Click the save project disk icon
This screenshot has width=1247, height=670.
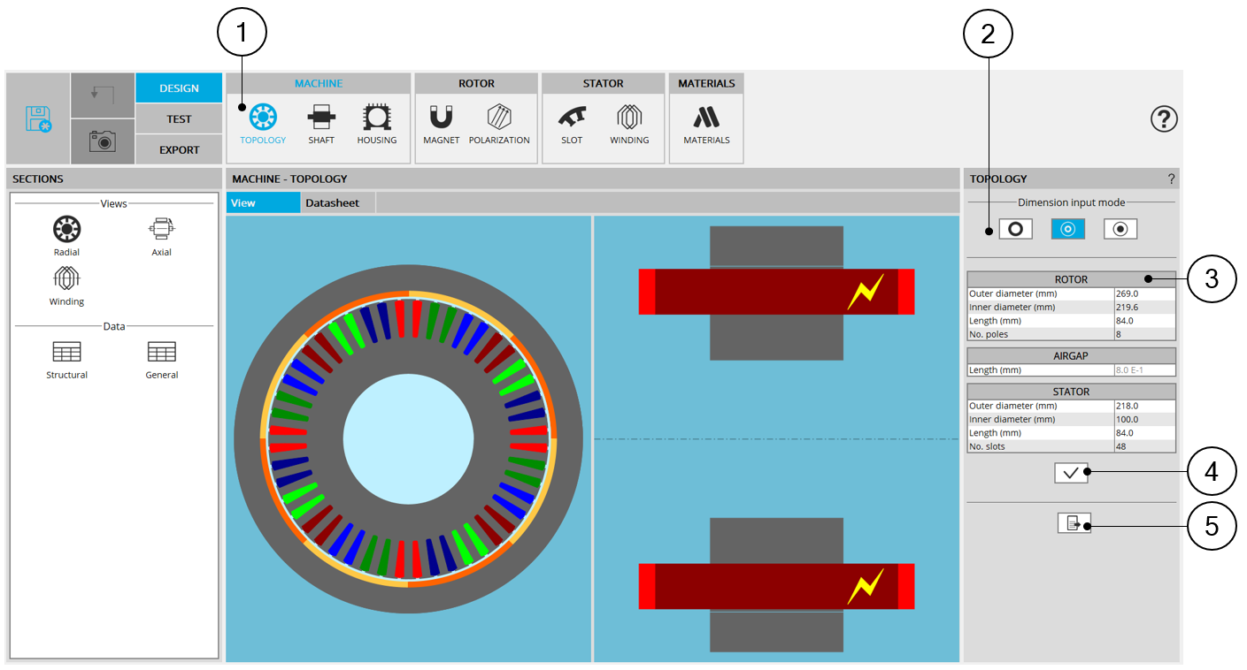[x=38, y=118]
